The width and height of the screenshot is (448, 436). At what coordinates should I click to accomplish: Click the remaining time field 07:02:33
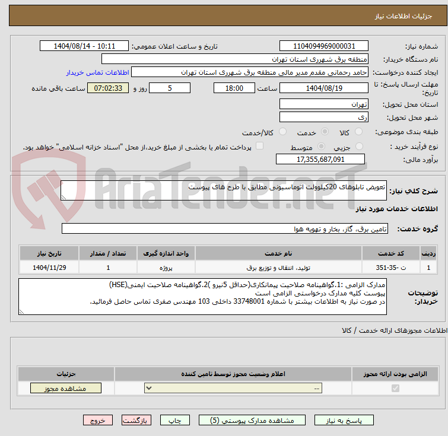point(108,88)
